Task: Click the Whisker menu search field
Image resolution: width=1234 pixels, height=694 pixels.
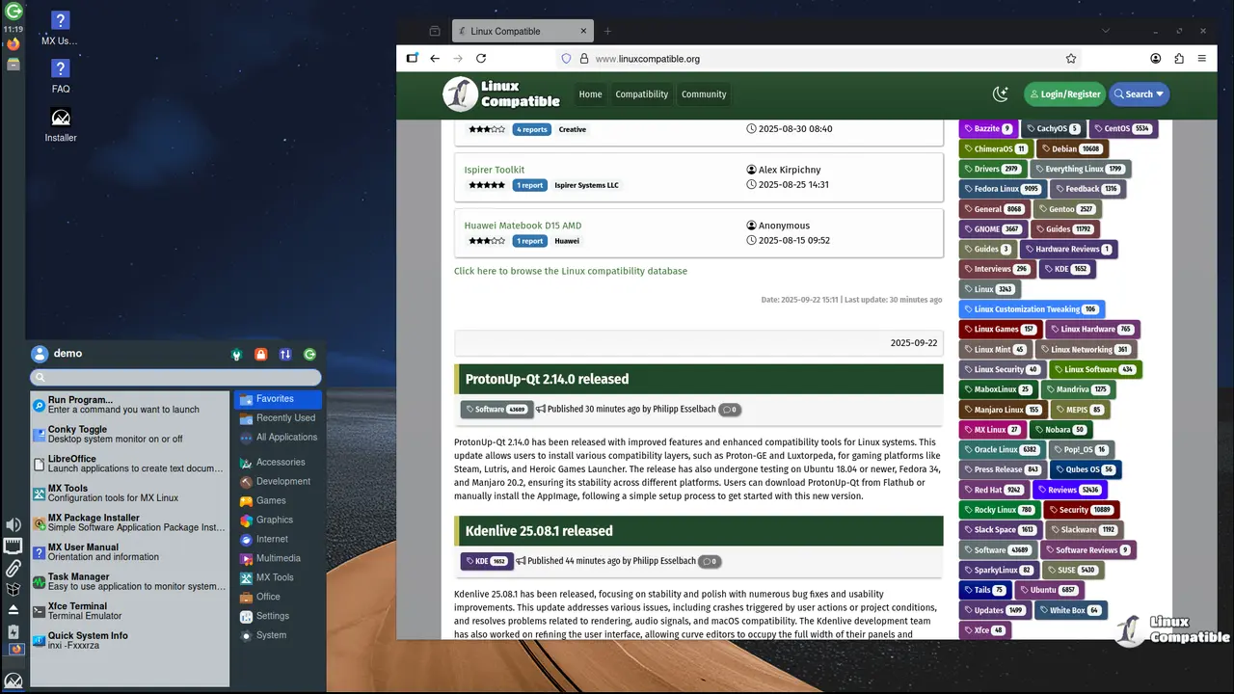Action: coord(175,378)
